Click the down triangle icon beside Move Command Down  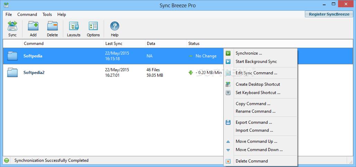click(x=228, y=150)
